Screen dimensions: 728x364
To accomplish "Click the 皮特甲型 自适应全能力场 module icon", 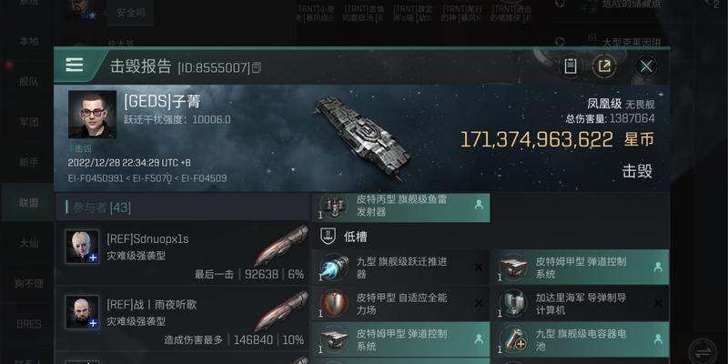I will [x=334, y=304].
